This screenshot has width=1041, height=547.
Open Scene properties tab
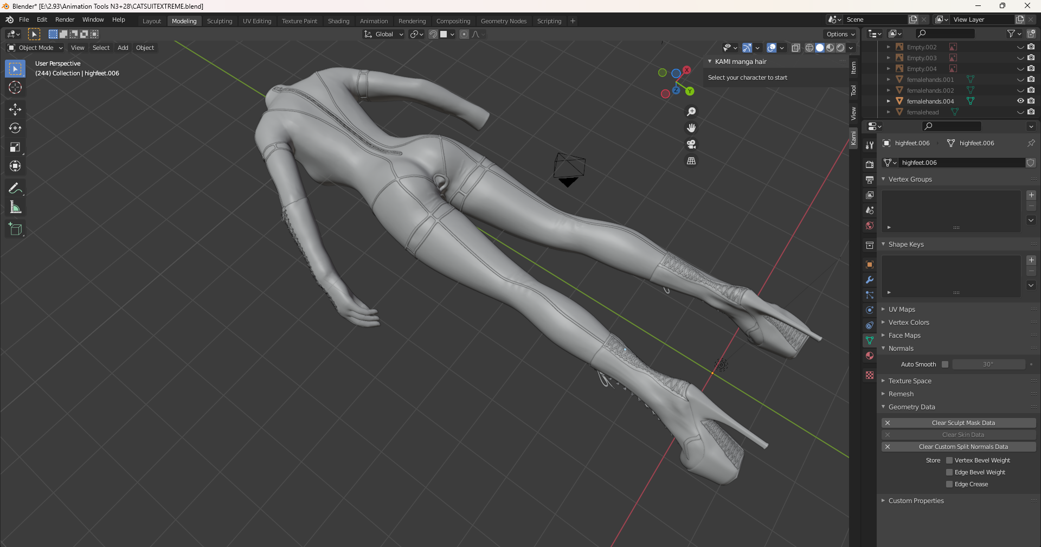pos(870,210)
